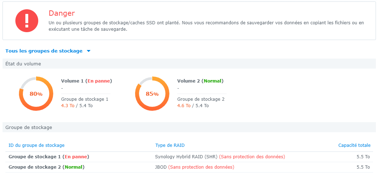Click the Volume 2 usage ring at 85%
This screenshot has height=179, width=377.
152,94
